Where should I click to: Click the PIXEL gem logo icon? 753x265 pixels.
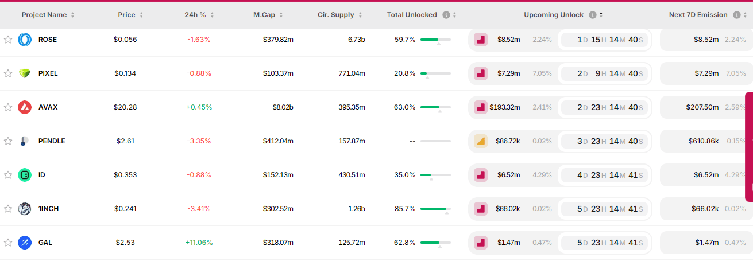point(25,73)
